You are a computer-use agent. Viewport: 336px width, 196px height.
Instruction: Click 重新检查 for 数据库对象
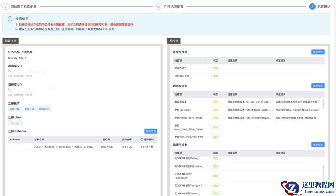(x=318, y=145)
